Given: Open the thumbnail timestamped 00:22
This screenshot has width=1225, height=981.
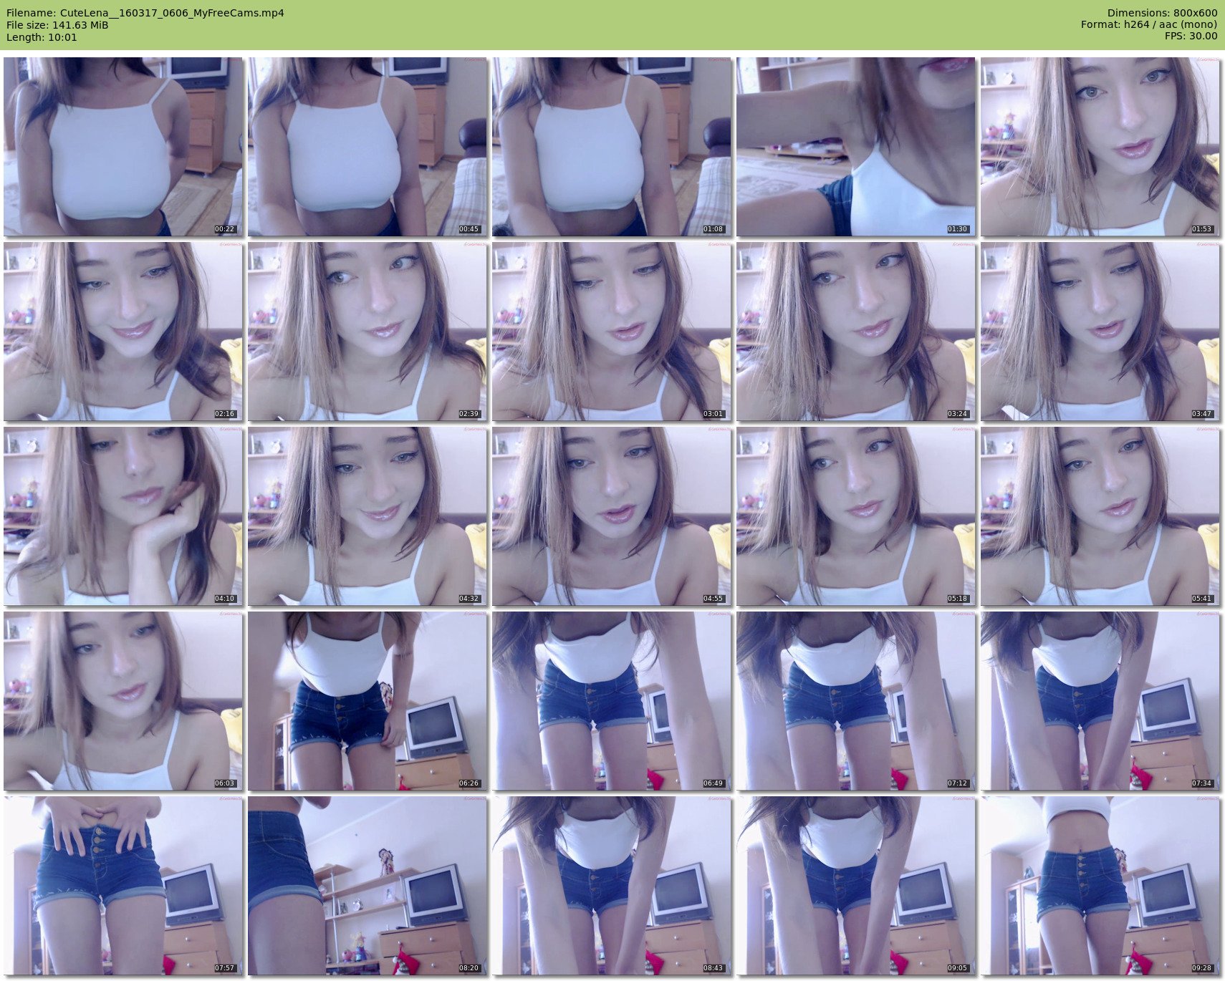Looking at the screenshot, I should [x=123, y=147].
